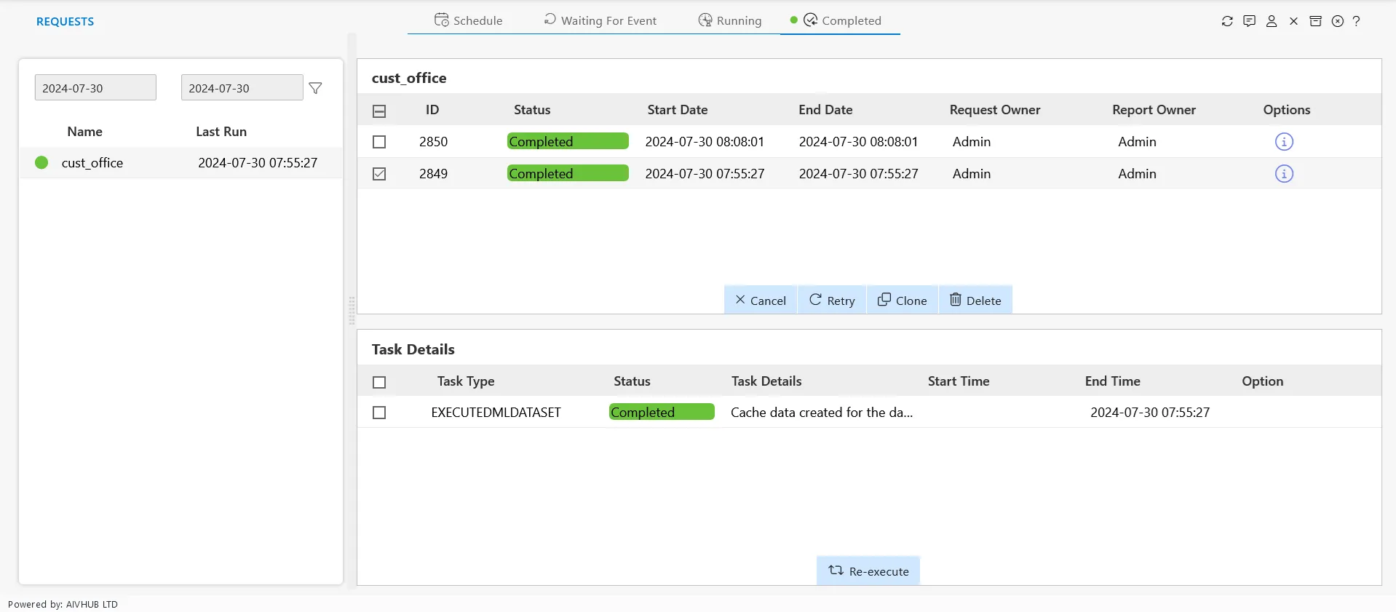The image size is (1396, 612).
Task: Click the task end time 2024-07-30 07:55:27
Action: (1150, 413)
